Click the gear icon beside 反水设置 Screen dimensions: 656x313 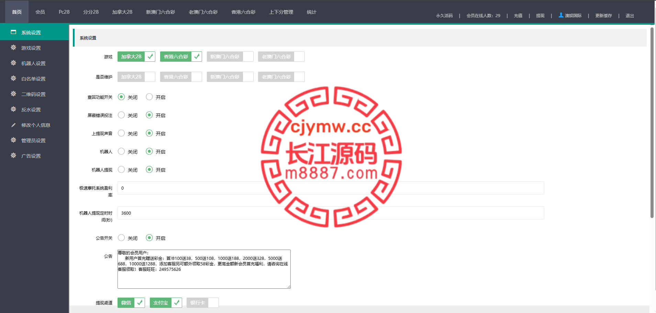pos(13,109)
